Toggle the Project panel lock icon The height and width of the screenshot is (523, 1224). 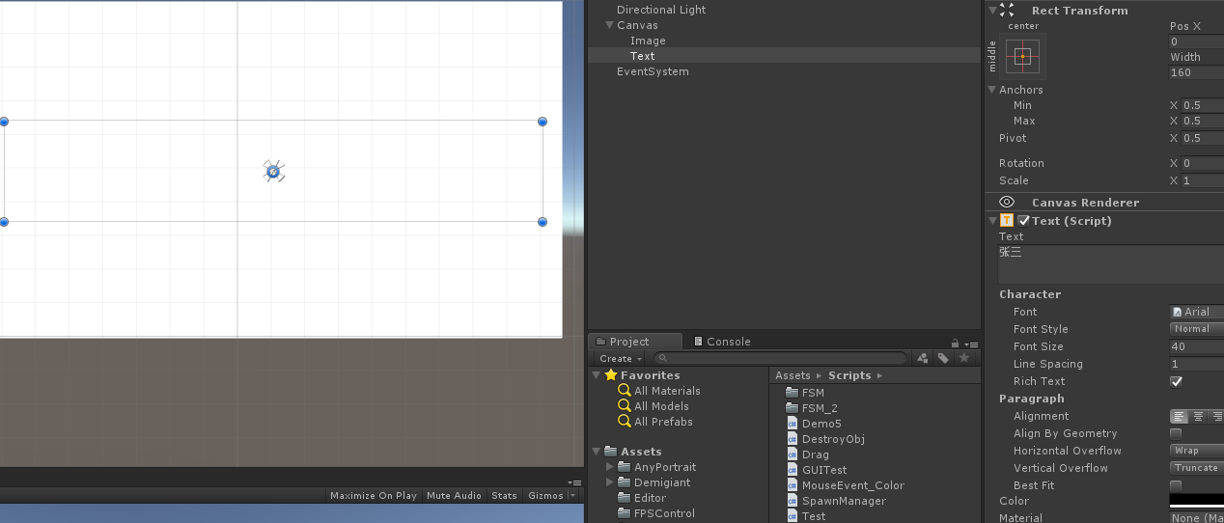pyautogui.click(x=955, y=343)
